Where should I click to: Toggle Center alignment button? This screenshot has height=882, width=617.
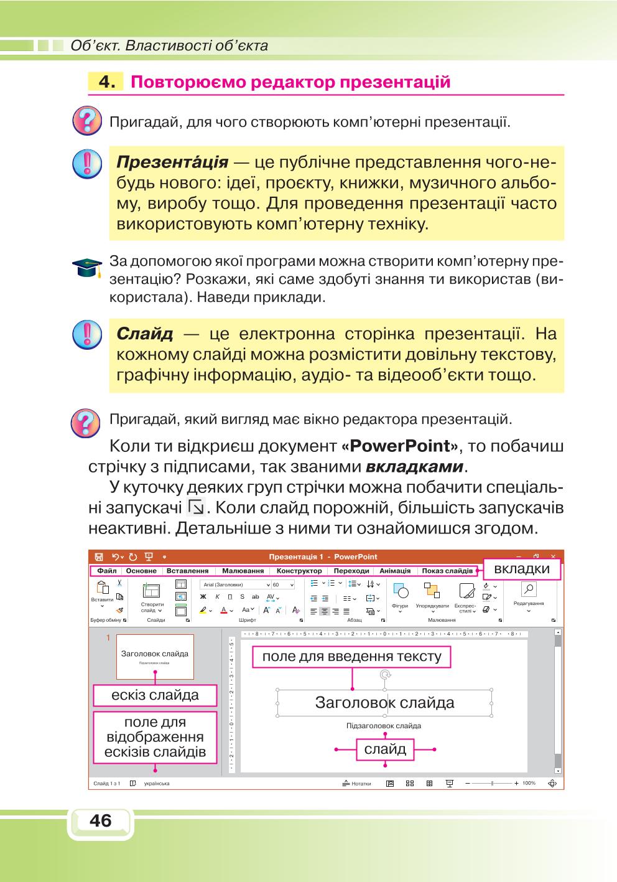pos(325,611)
